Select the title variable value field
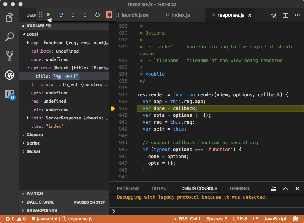304x223 pixels. click(66, 76)
